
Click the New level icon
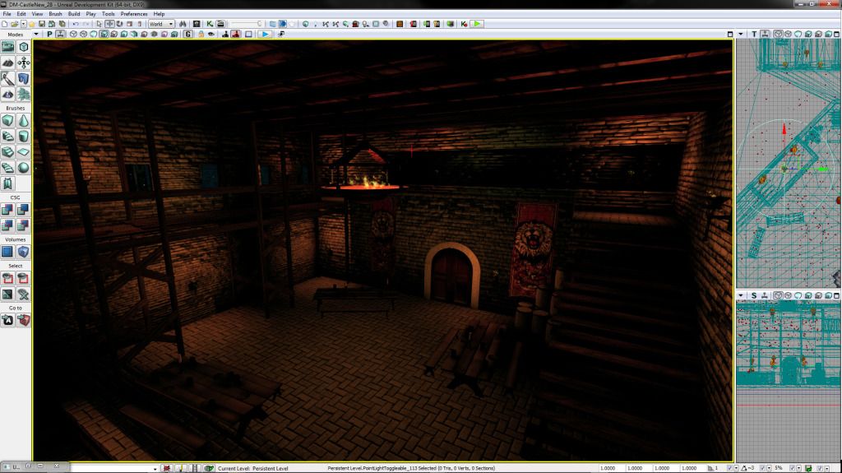coord(5,24)
